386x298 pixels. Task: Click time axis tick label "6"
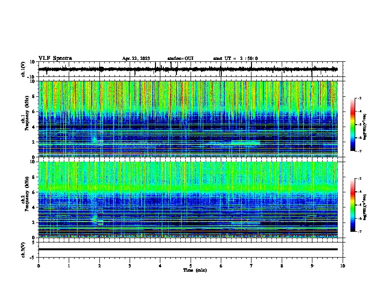[x=221, y=266]
